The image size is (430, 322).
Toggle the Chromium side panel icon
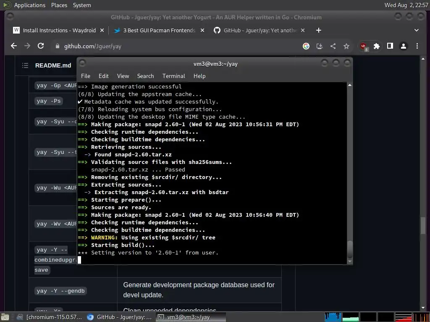pos(390,46)
